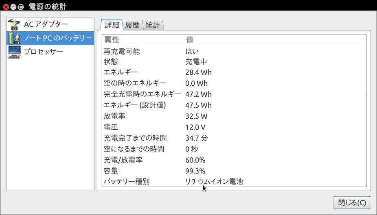Click the AC adapter plug icon
This screenshot has height=215, width=377.
[14, 24]
